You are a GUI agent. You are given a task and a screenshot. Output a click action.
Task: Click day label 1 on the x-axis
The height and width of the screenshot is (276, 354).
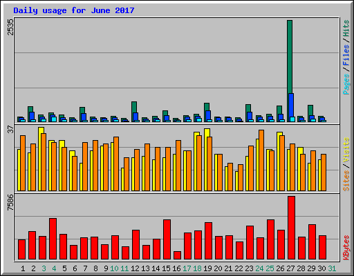click(x=23, y=268)
